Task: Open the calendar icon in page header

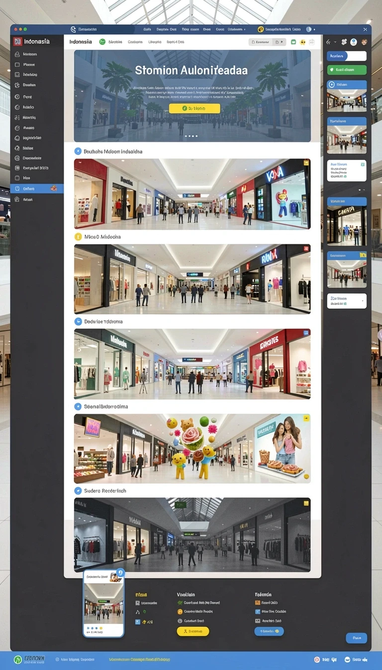Action: coord(312,42)
